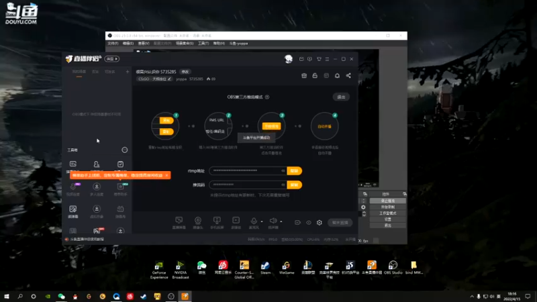Open first tool icon in toolbox top row

click(x=73, y=164)
